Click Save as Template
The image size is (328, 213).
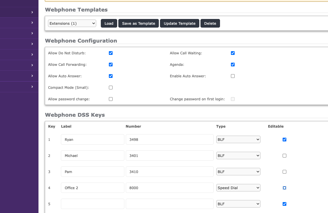(138, 23)
